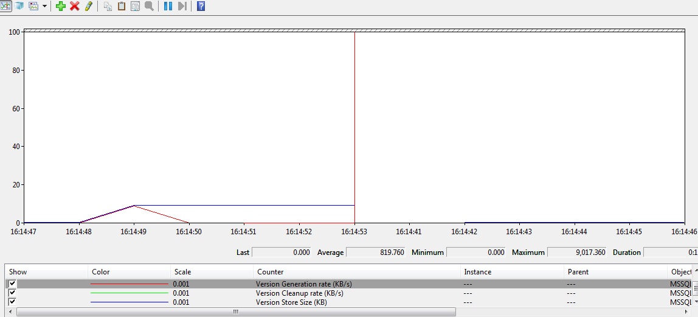Viewport: 698px width, 317px height.
Task: Open Help with question mark icon
Action: click(x=201, y=6)
